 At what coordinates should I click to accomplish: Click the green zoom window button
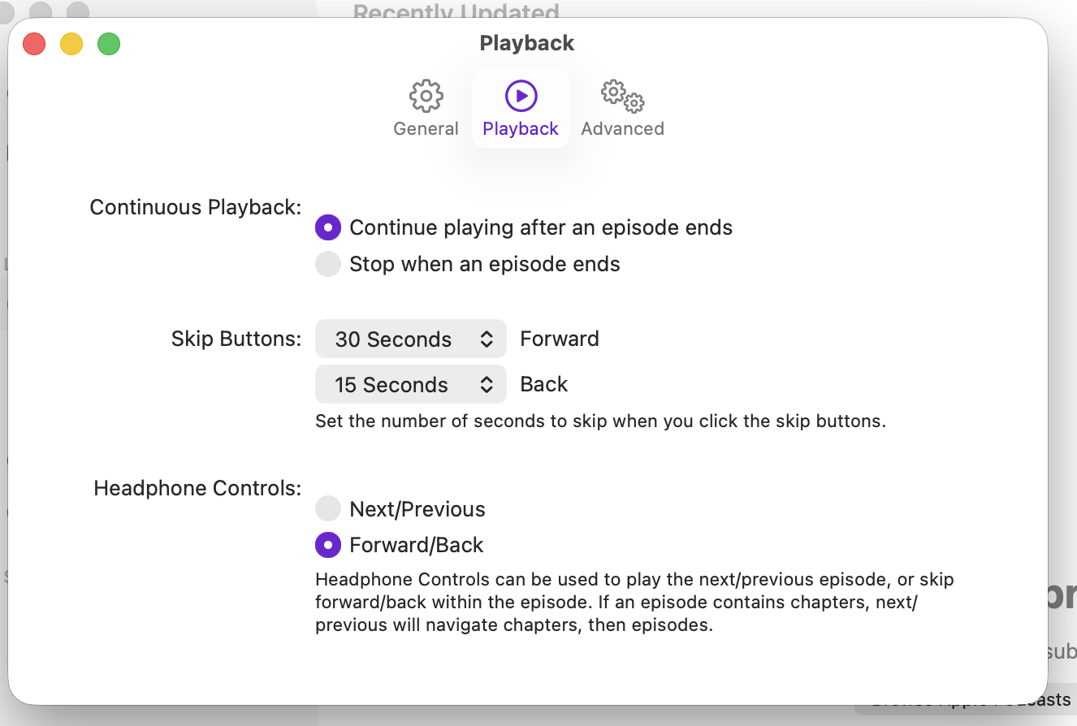pyautogui.click(x=109, y=43)
